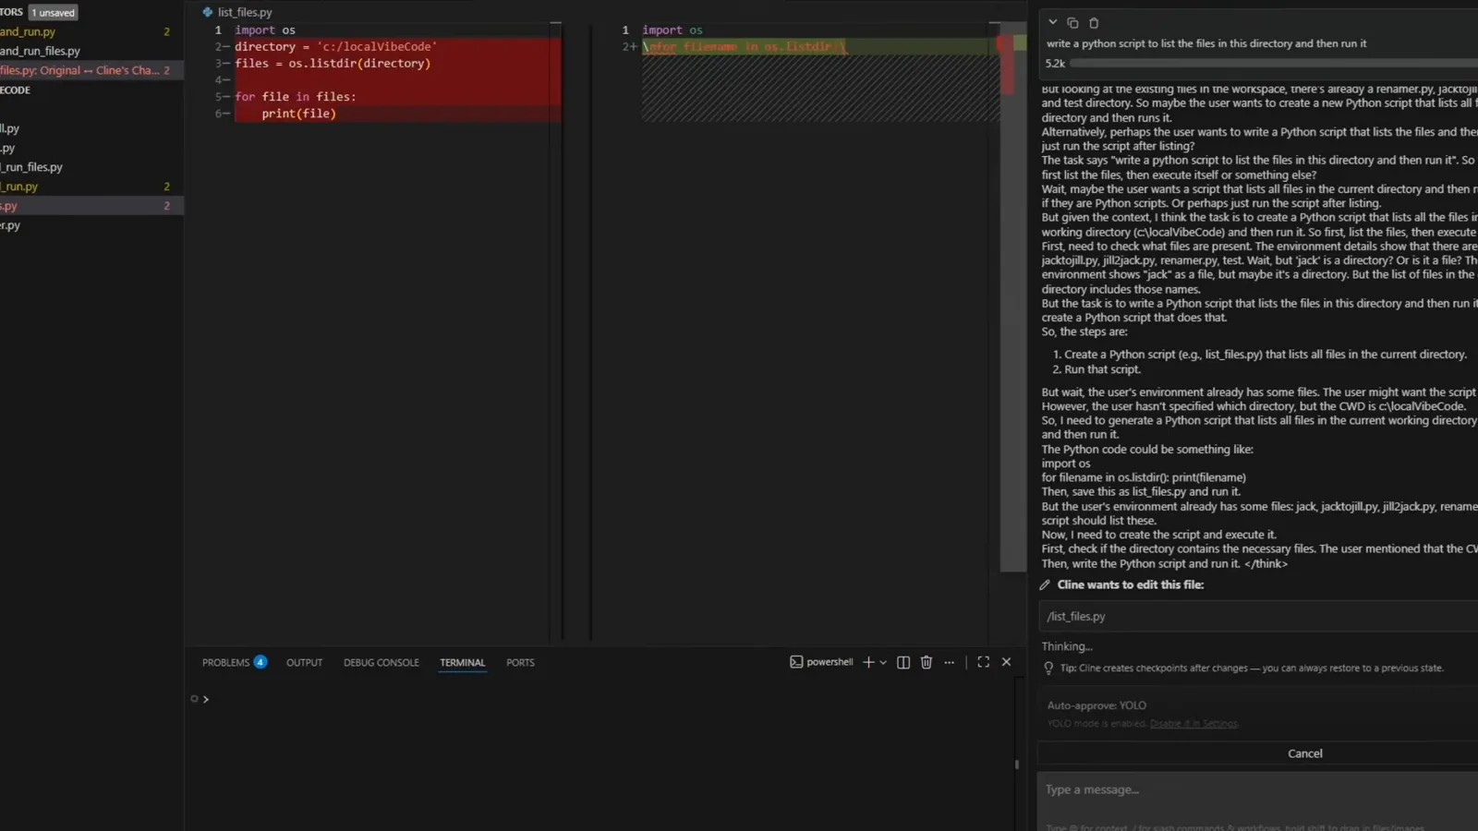The width and height of the screenshot is (1478, 831).
Task: Switch to the Debug Console tab
Action: tap(381, 662)
